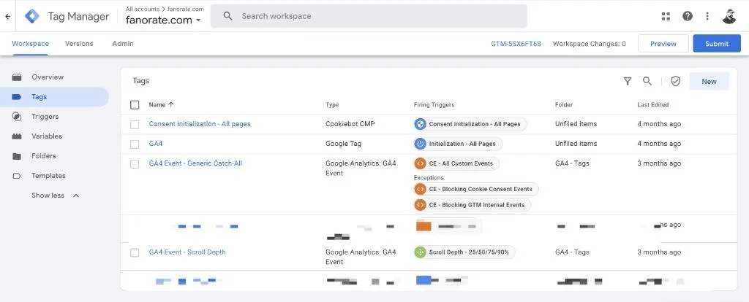Click CE - Blocking GTM Internal Events exception

pos(472,205)
